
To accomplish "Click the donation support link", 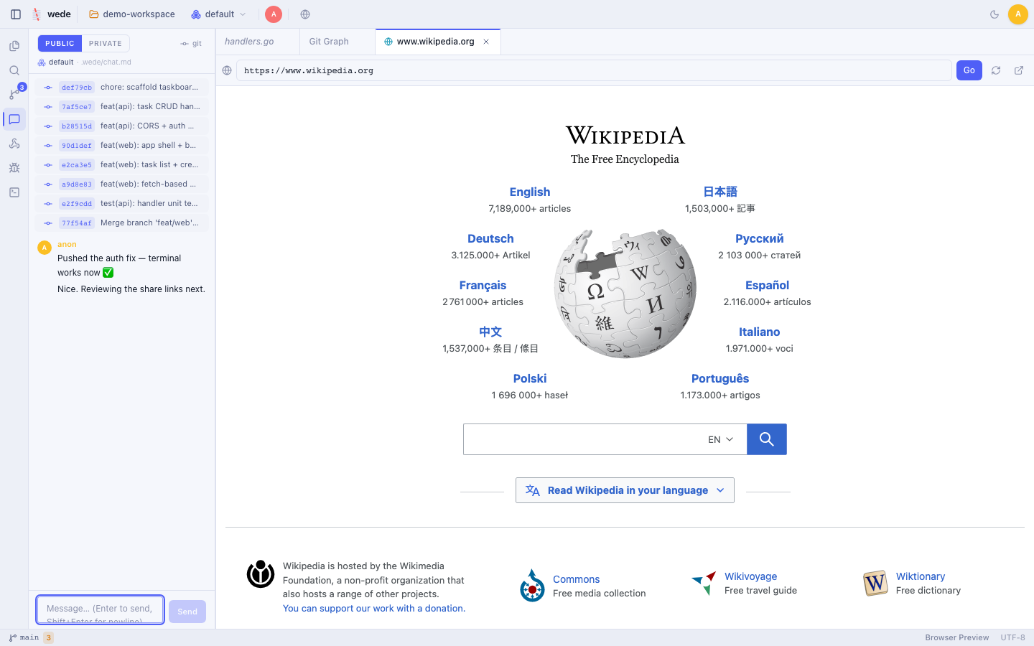I will (374, 608).
